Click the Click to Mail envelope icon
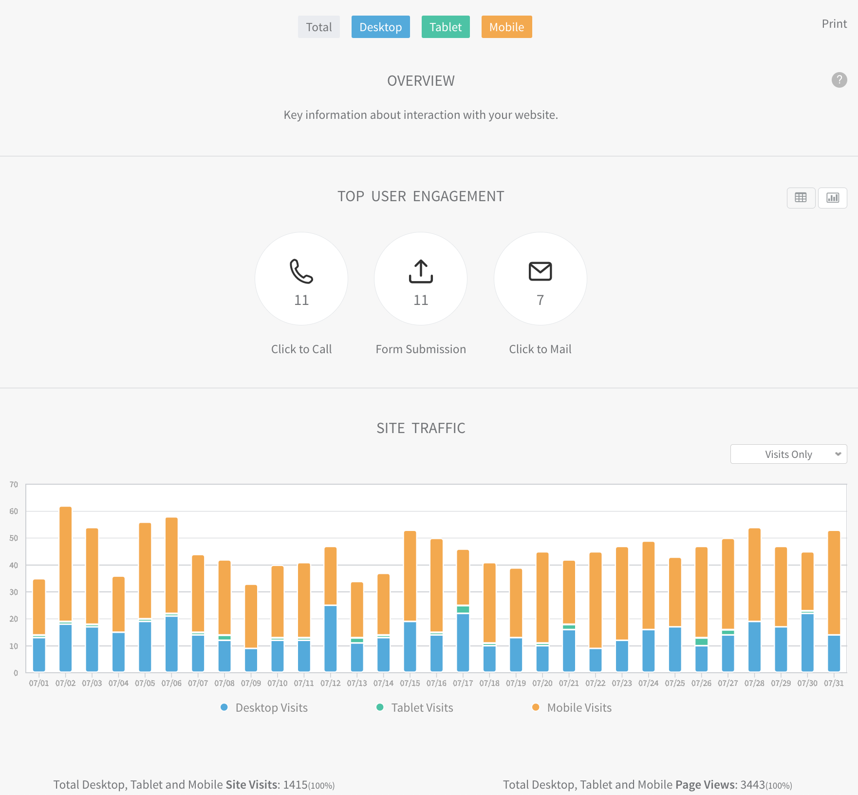This screenshot has width=858, height=795. (x=540, y=271)
